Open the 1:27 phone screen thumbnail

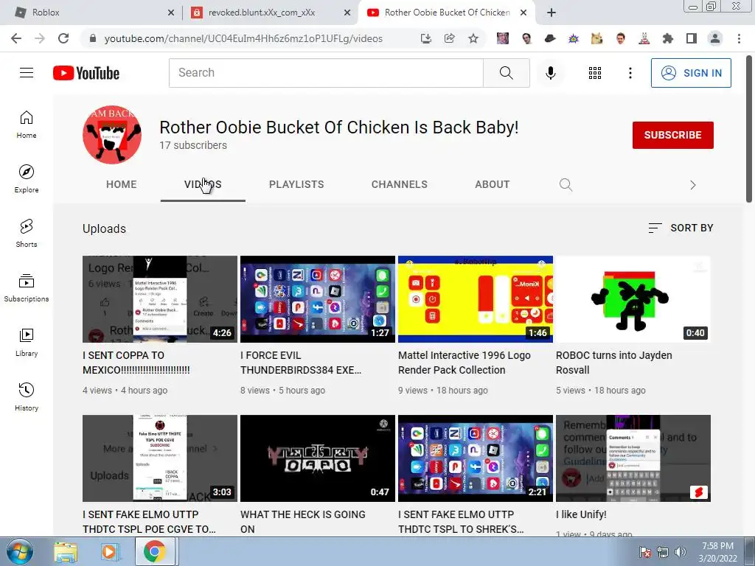(318, 299)
